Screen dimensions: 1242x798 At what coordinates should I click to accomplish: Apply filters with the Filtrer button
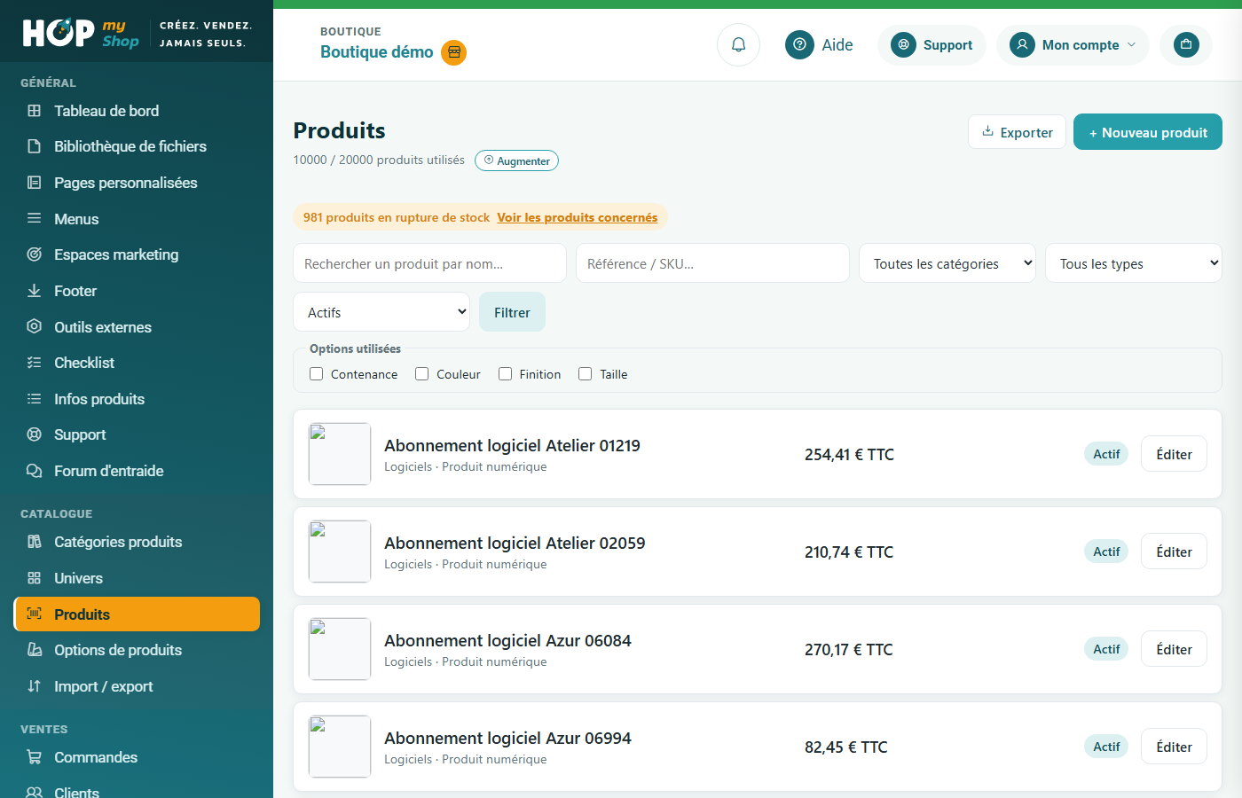[x=512, y=312]
